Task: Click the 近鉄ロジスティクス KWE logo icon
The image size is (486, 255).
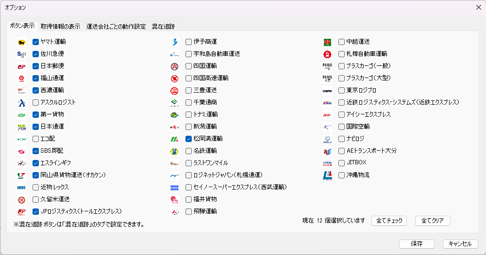Action: (327, 103)
